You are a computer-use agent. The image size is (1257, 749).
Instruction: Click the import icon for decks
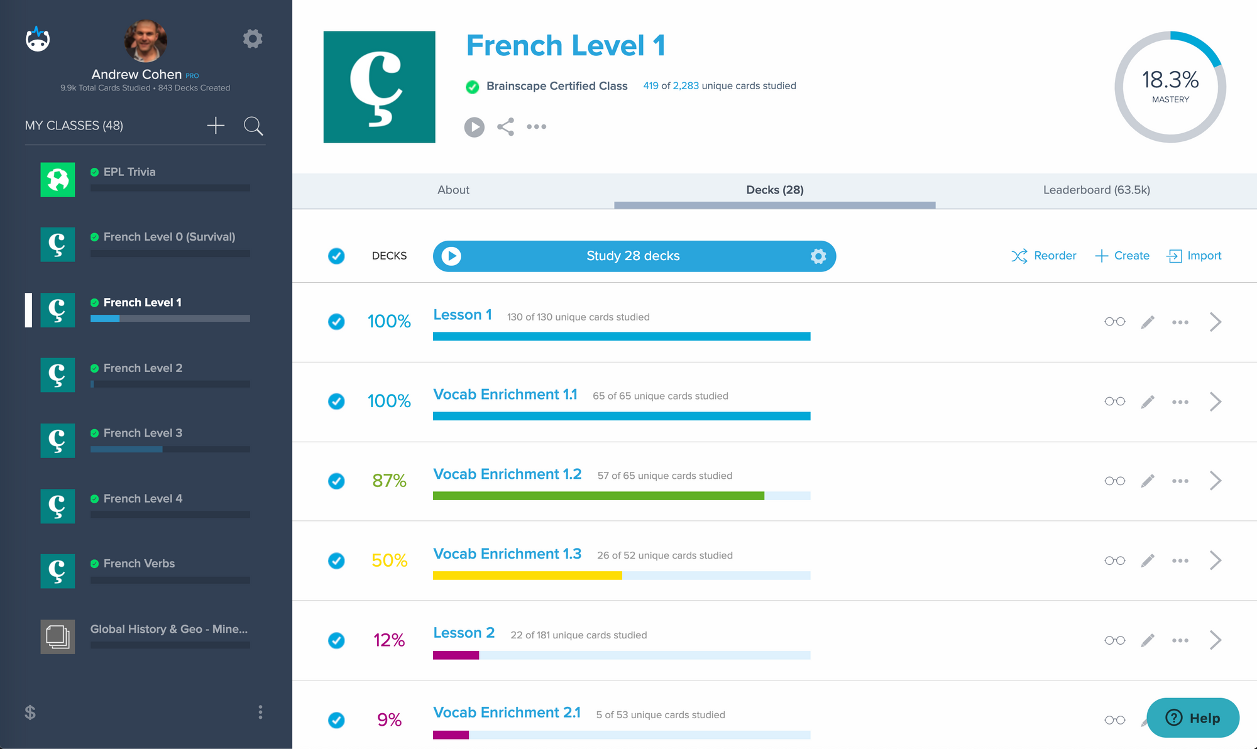click(1175, 256)
